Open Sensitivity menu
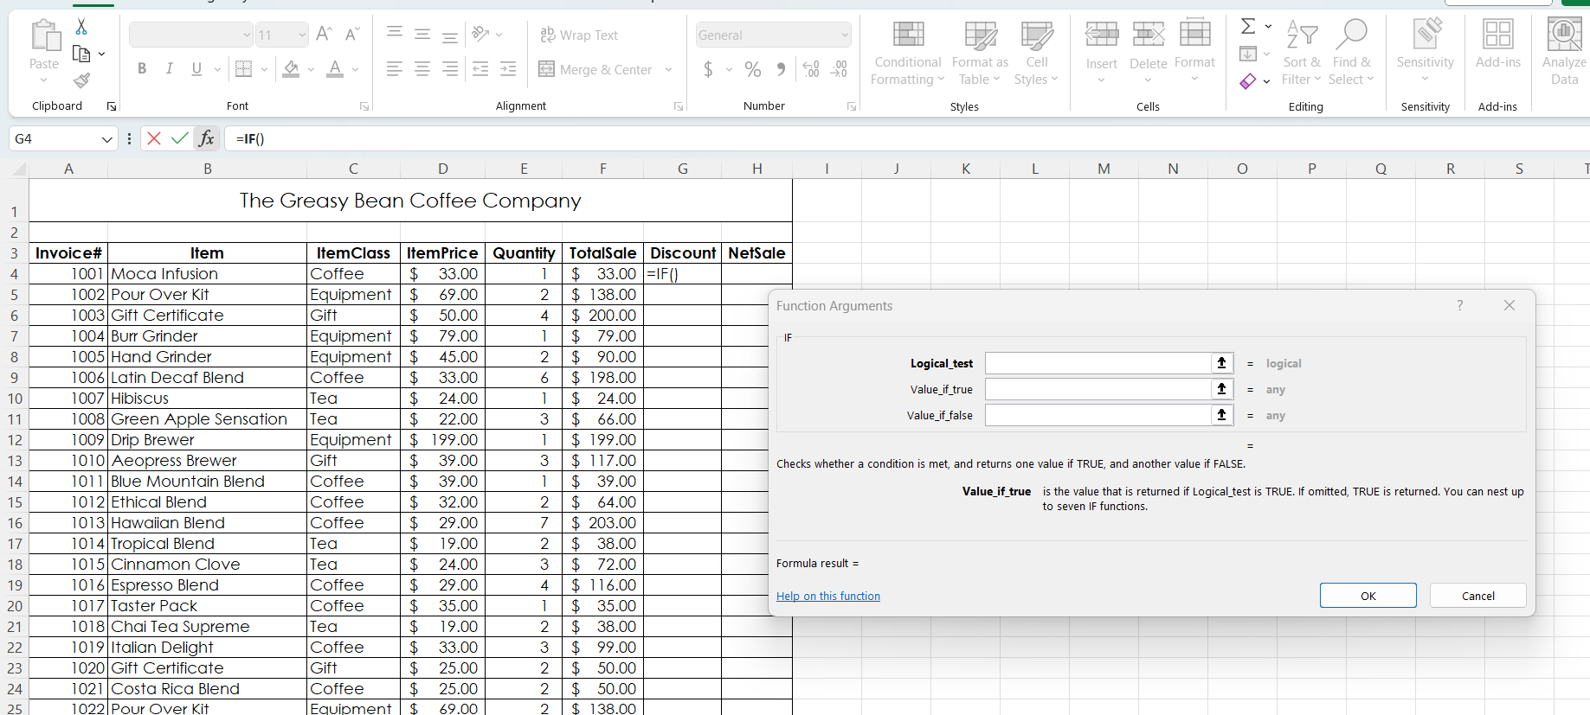 tap(1425, 52)
